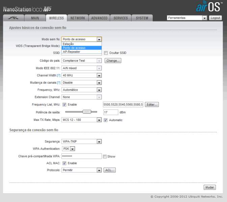Open the SERVICES tab
The width and height of the screenshot is (227, 202).
pyautogui.click(x=121, y=18)
